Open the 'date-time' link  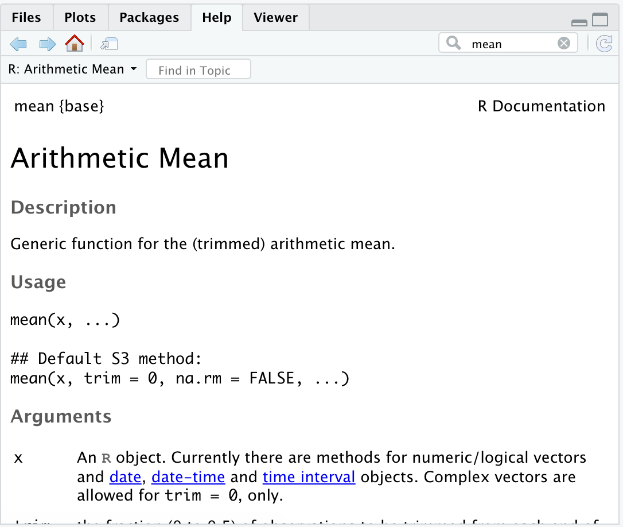coord(188,476)
